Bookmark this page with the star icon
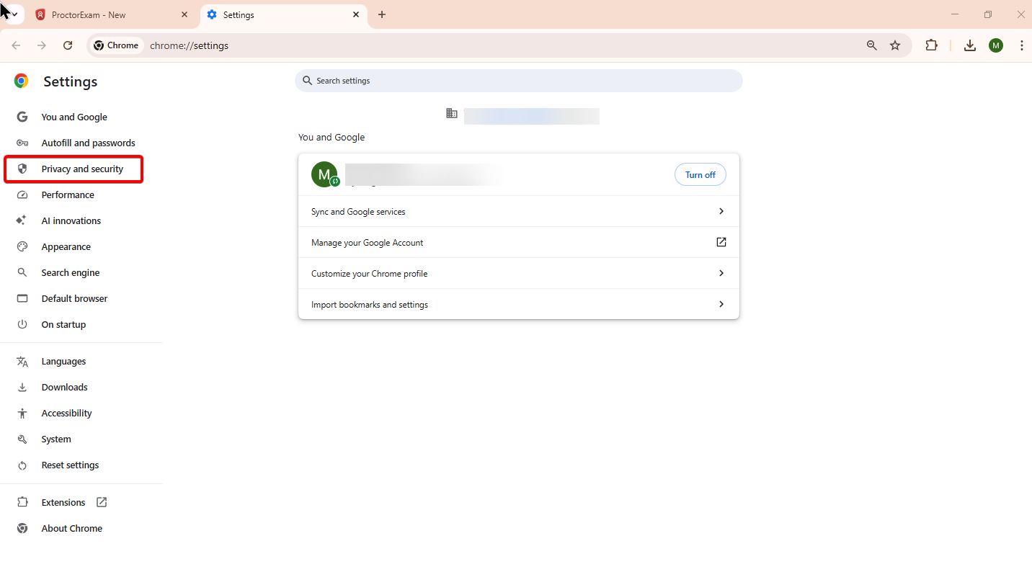This screenshot has width=1032, height=585. (x=895, y=45)
